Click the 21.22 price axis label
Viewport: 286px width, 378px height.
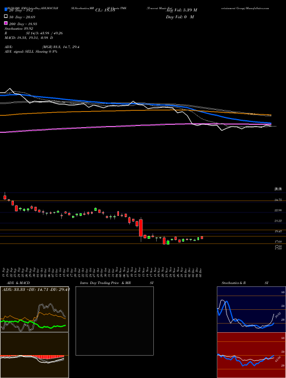tap(278, 221)
